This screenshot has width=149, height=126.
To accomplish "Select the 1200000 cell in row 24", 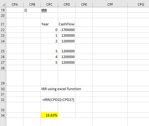I will pos(67,41).
